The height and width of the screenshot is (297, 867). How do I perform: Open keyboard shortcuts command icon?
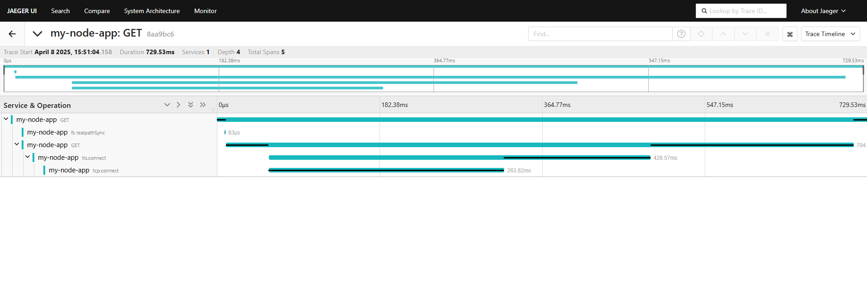(x=790, y=34)
